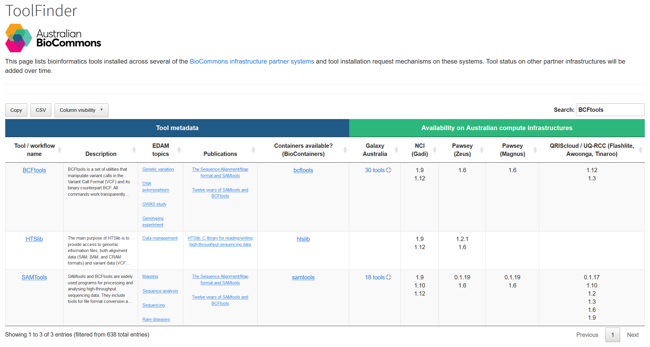
Task: Open the BCFtools tool link
Action: click(x=34, y=170)
